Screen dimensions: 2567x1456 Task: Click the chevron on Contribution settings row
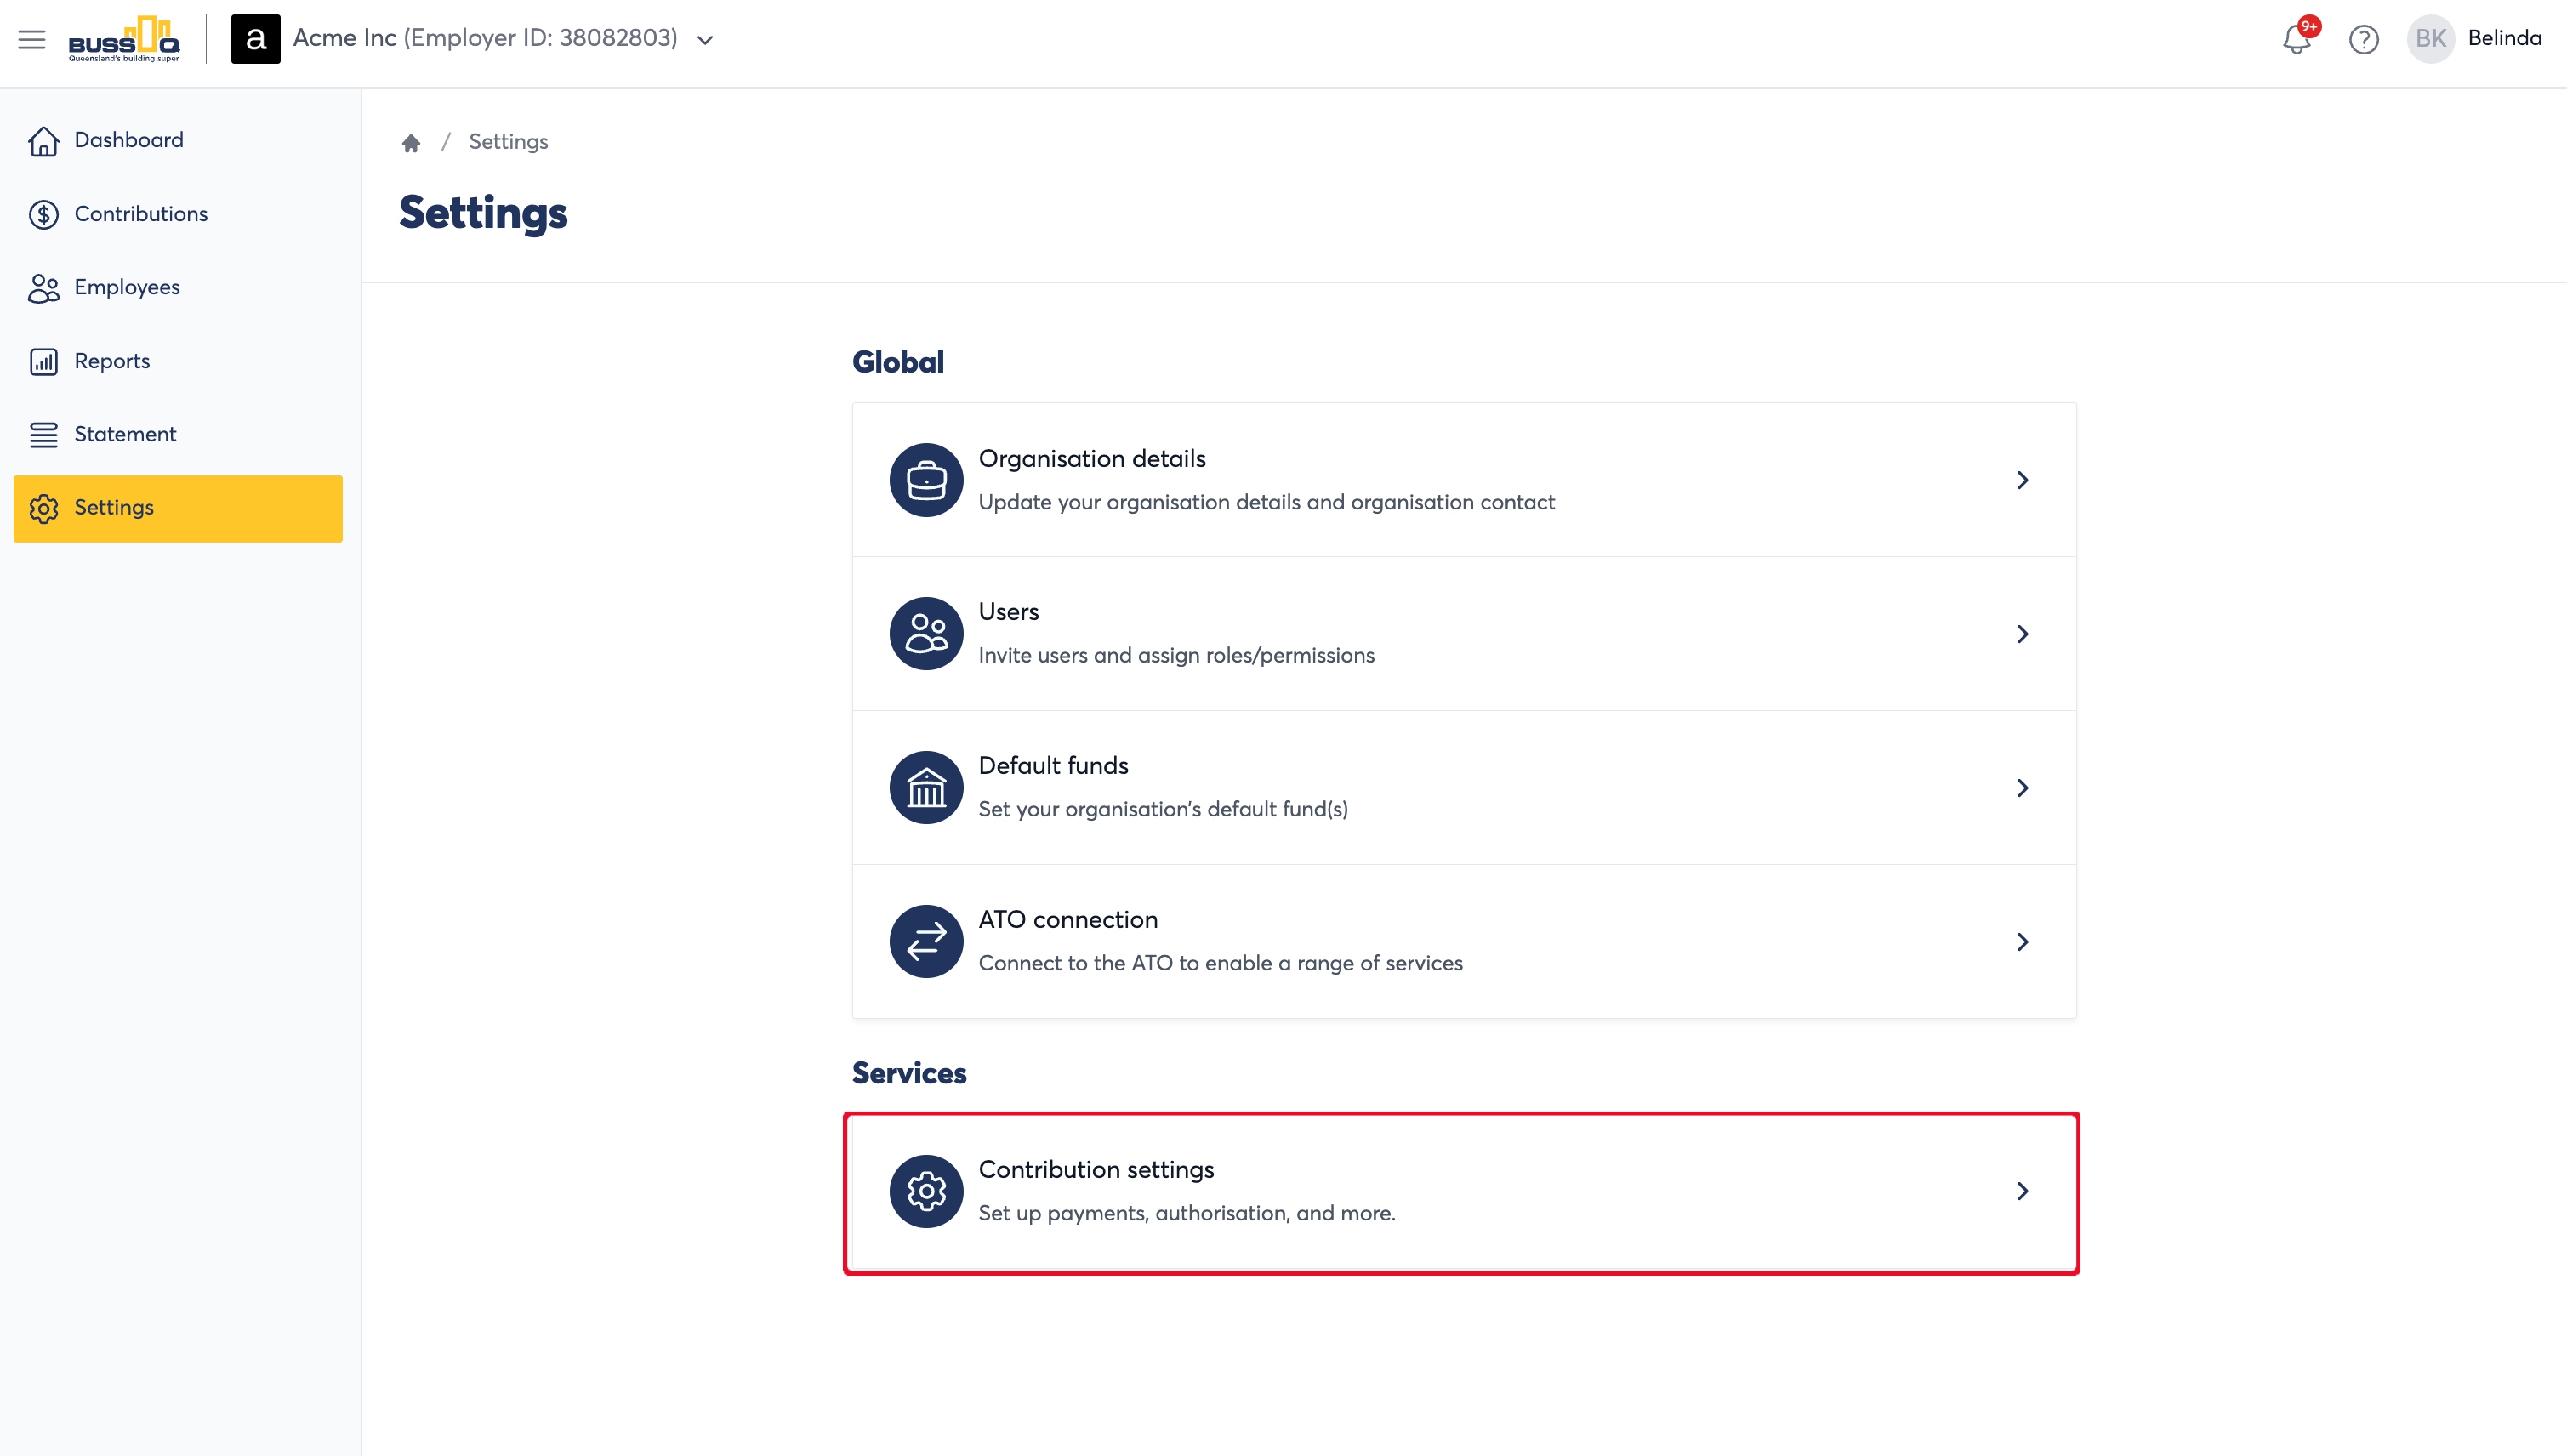[x=2023, y=1191]
